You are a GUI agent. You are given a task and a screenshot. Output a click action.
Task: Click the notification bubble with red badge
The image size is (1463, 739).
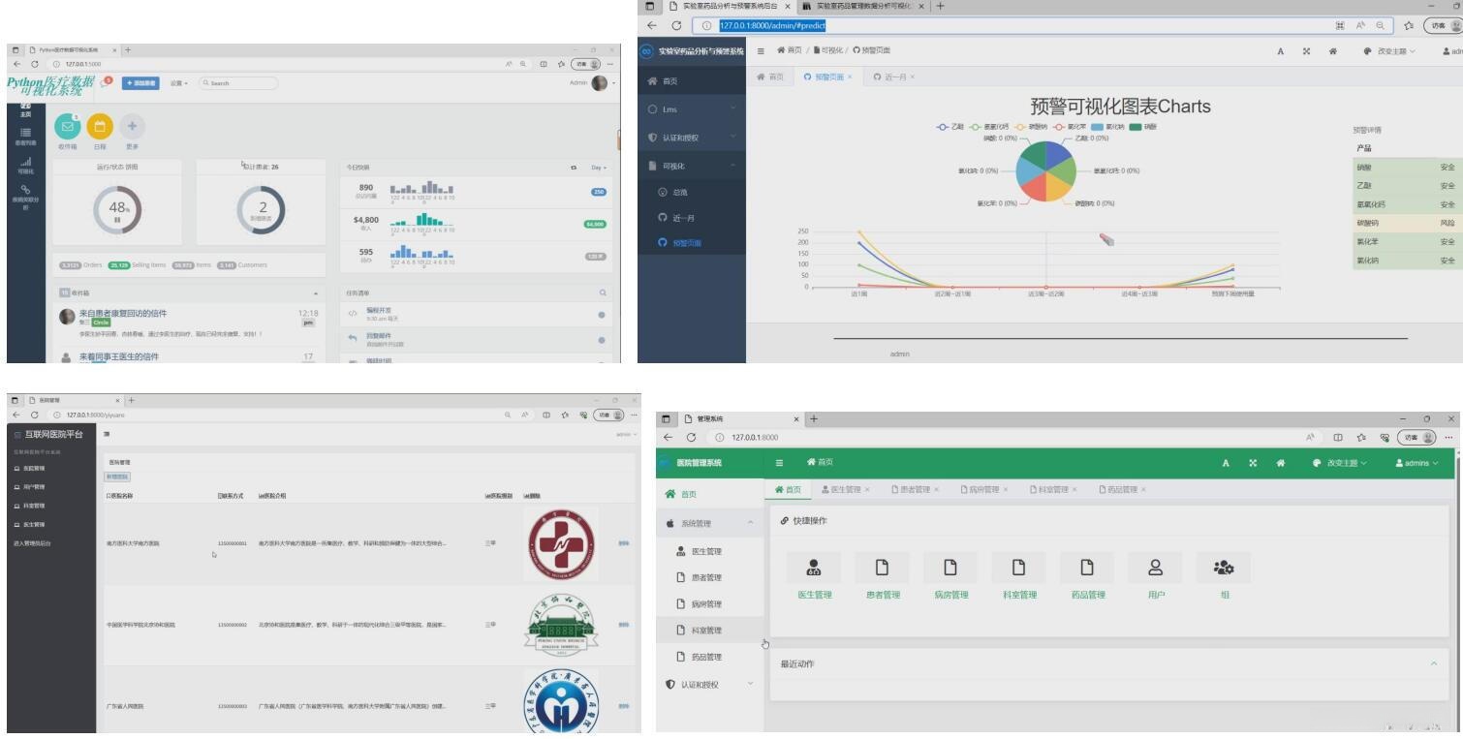[x=105, y=83]
